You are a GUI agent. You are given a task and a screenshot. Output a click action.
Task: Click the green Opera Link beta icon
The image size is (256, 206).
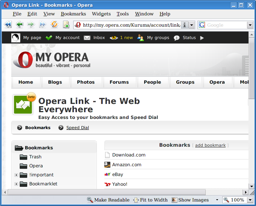[23, 105]
